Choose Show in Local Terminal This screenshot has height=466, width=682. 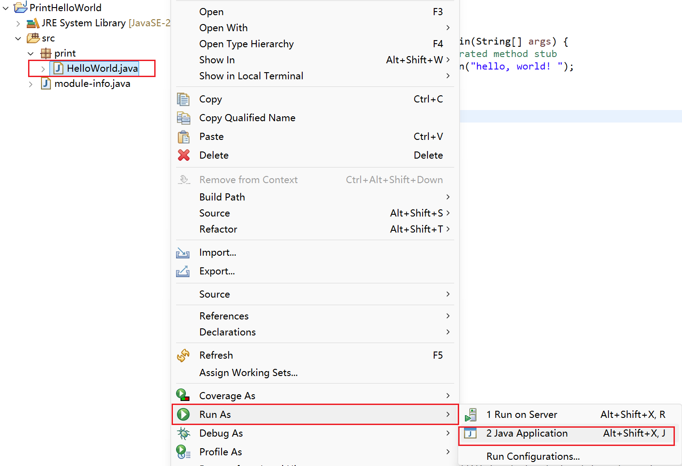click(251, 76)
